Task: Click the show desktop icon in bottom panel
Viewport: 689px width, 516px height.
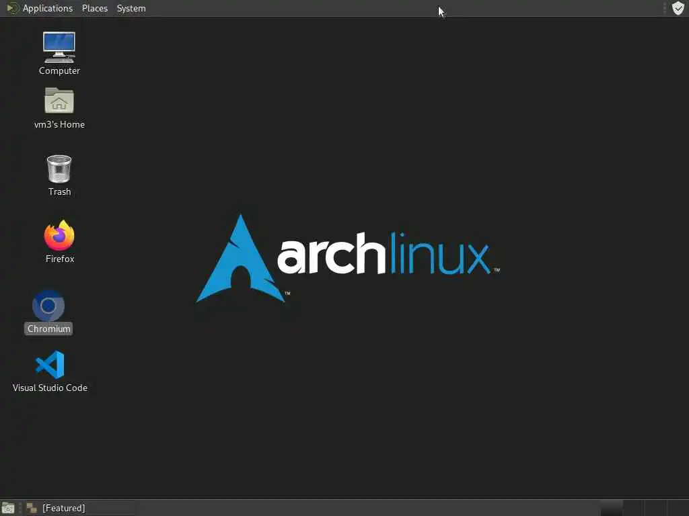Action: pyautogui.click(x=8, y=508)
